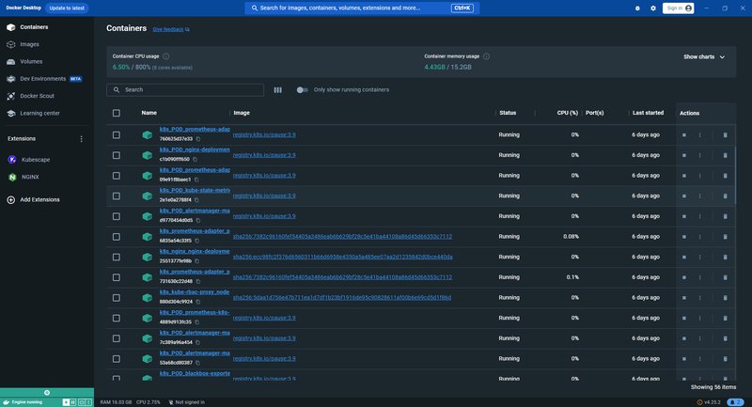Open more actions for container 53a68cd80387

pyautogui.click(x=699, y=359)
